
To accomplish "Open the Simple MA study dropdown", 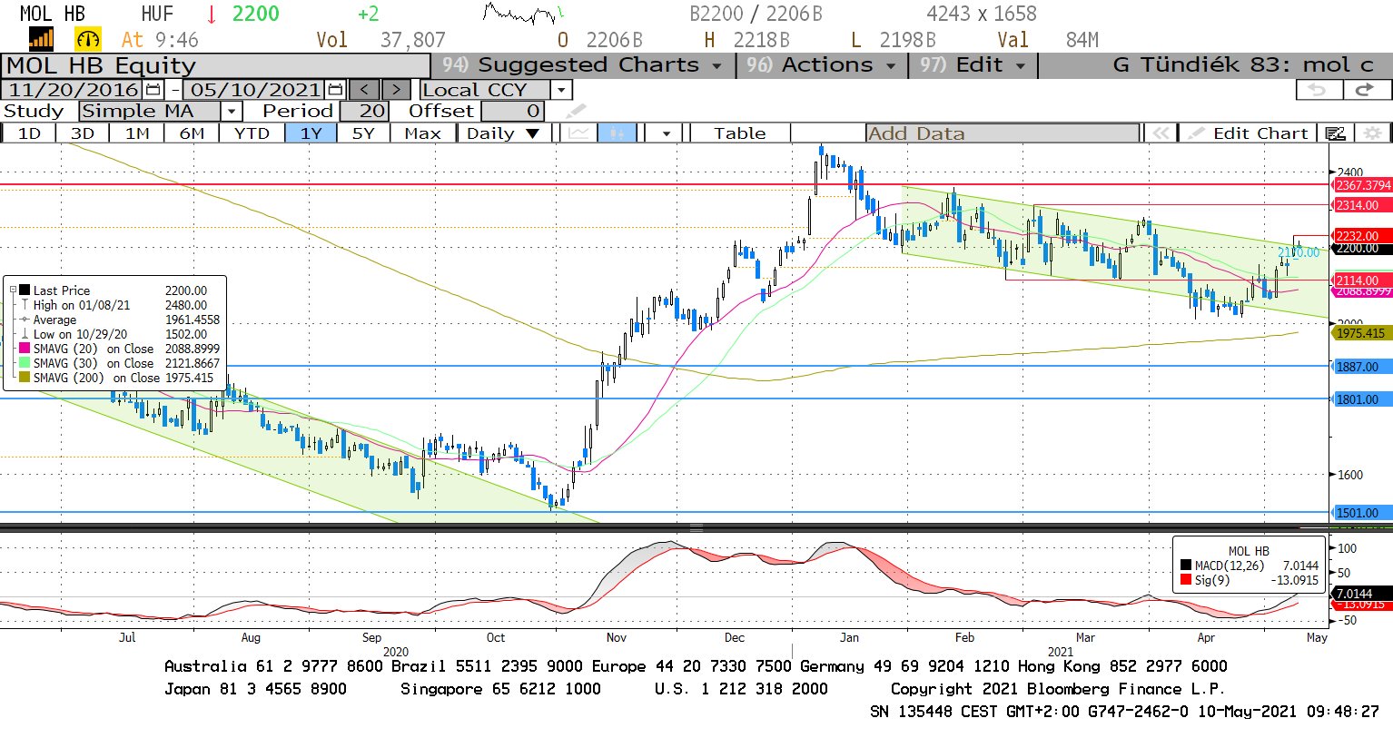I will (232, 112).
